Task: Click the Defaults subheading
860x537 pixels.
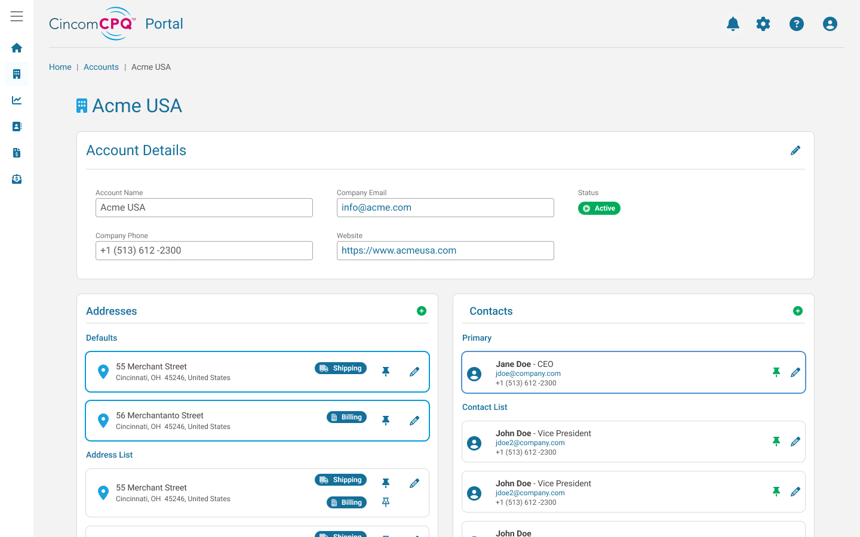Action: (x=102, y=338)
